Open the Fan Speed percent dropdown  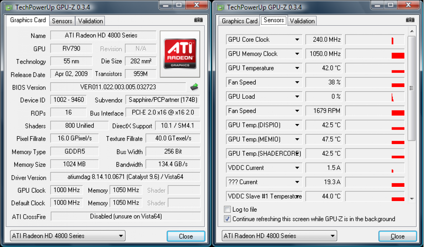pyautogui.click(x=297, y=82)
